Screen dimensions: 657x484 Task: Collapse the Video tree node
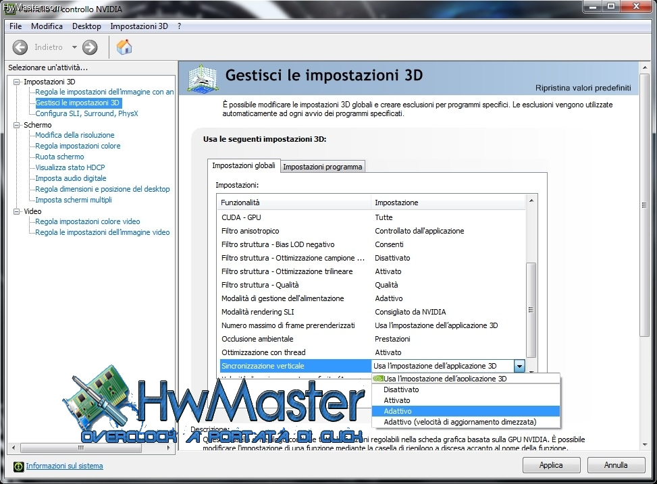pos(16,211)
